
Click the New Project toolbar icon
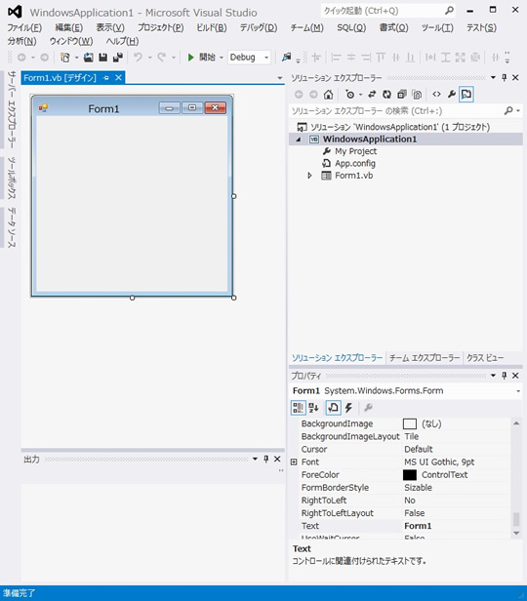(65, 58)
